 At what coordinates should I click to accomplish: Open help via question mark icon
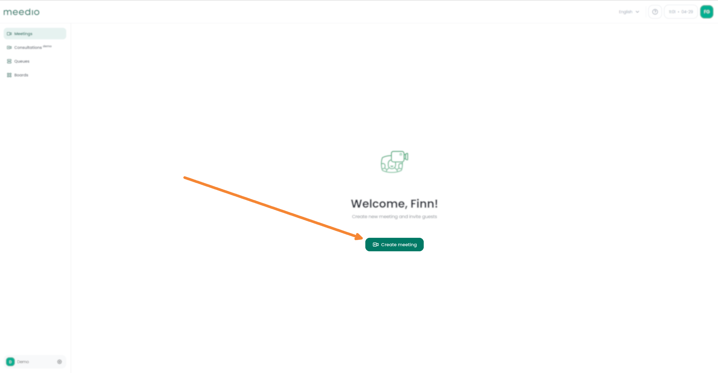pos(655,12)
